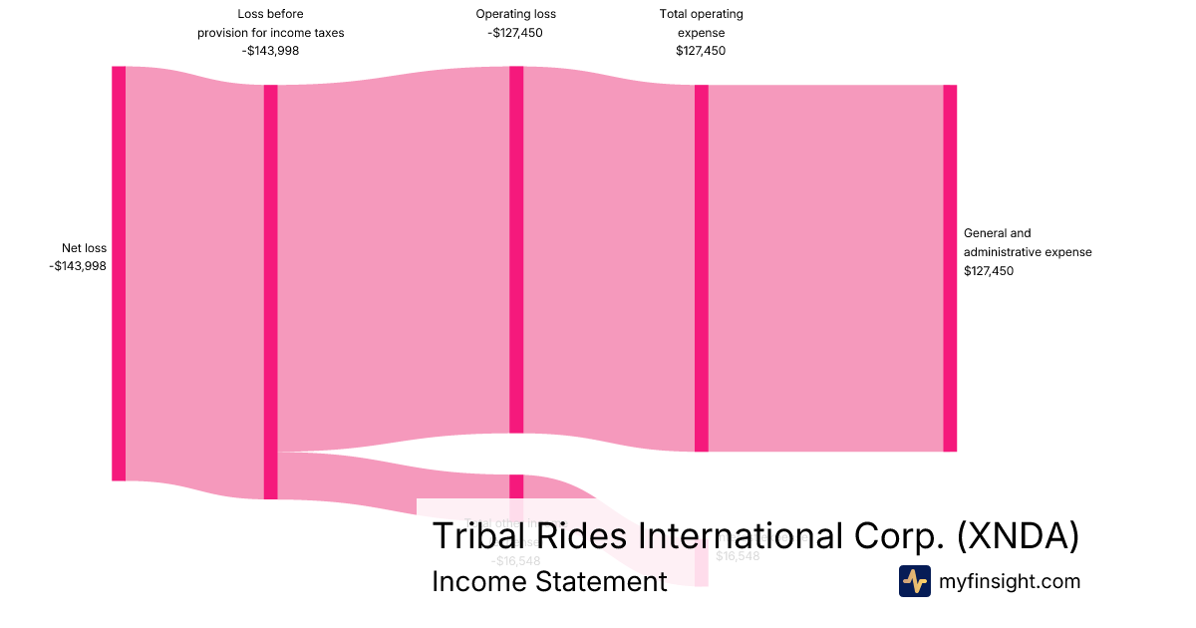The width and height of the screenshot is (1196, 628).
Task: Click the Net loss node bar
Action: coord(119,273)
